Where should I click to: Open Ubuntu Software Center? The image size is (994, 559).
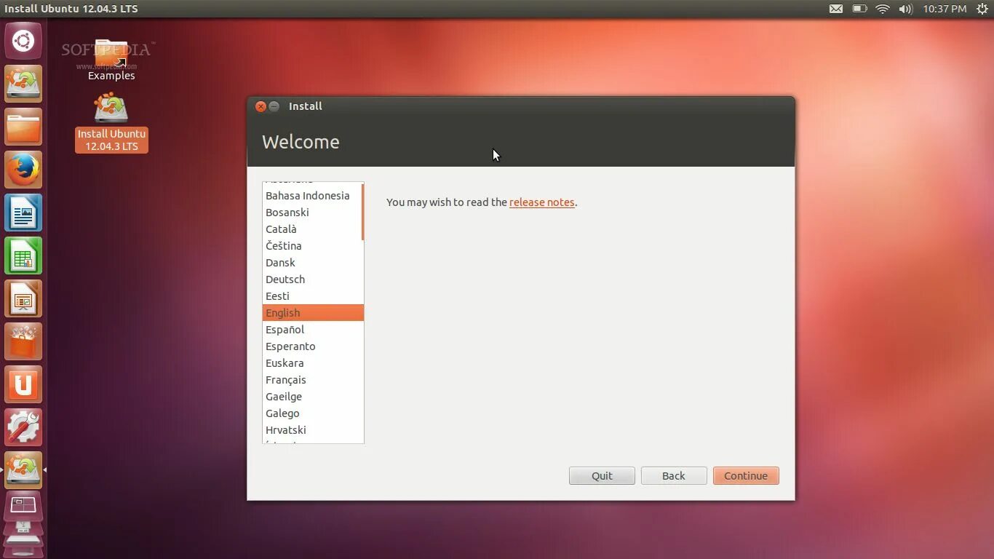pyautogui.click(x=23, y=341)
